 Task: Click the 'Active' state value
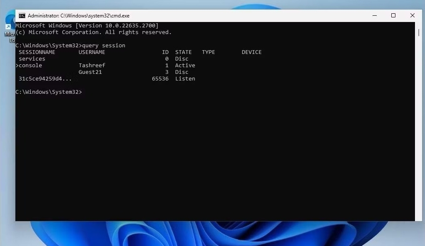[x=185, y=66]
